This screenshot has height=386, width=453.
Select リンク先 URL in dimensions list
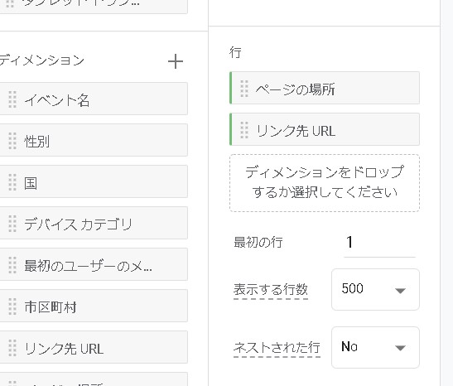tap(94, 347)
